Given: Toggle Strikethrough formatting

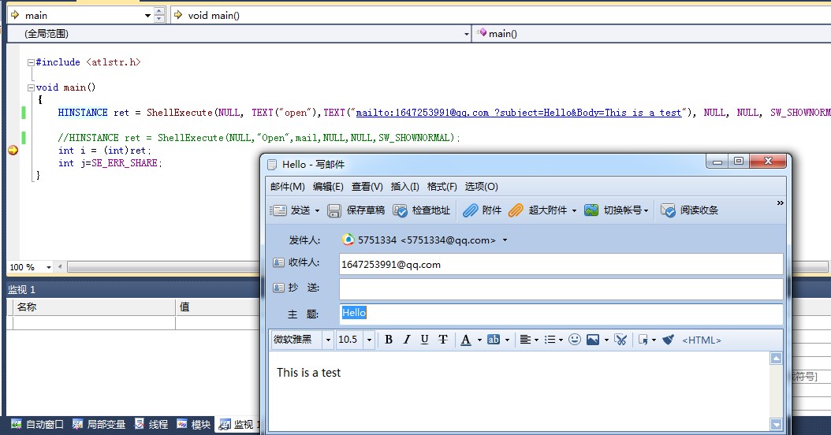Looking at the screenshot, I should click(x=443, y=340).
